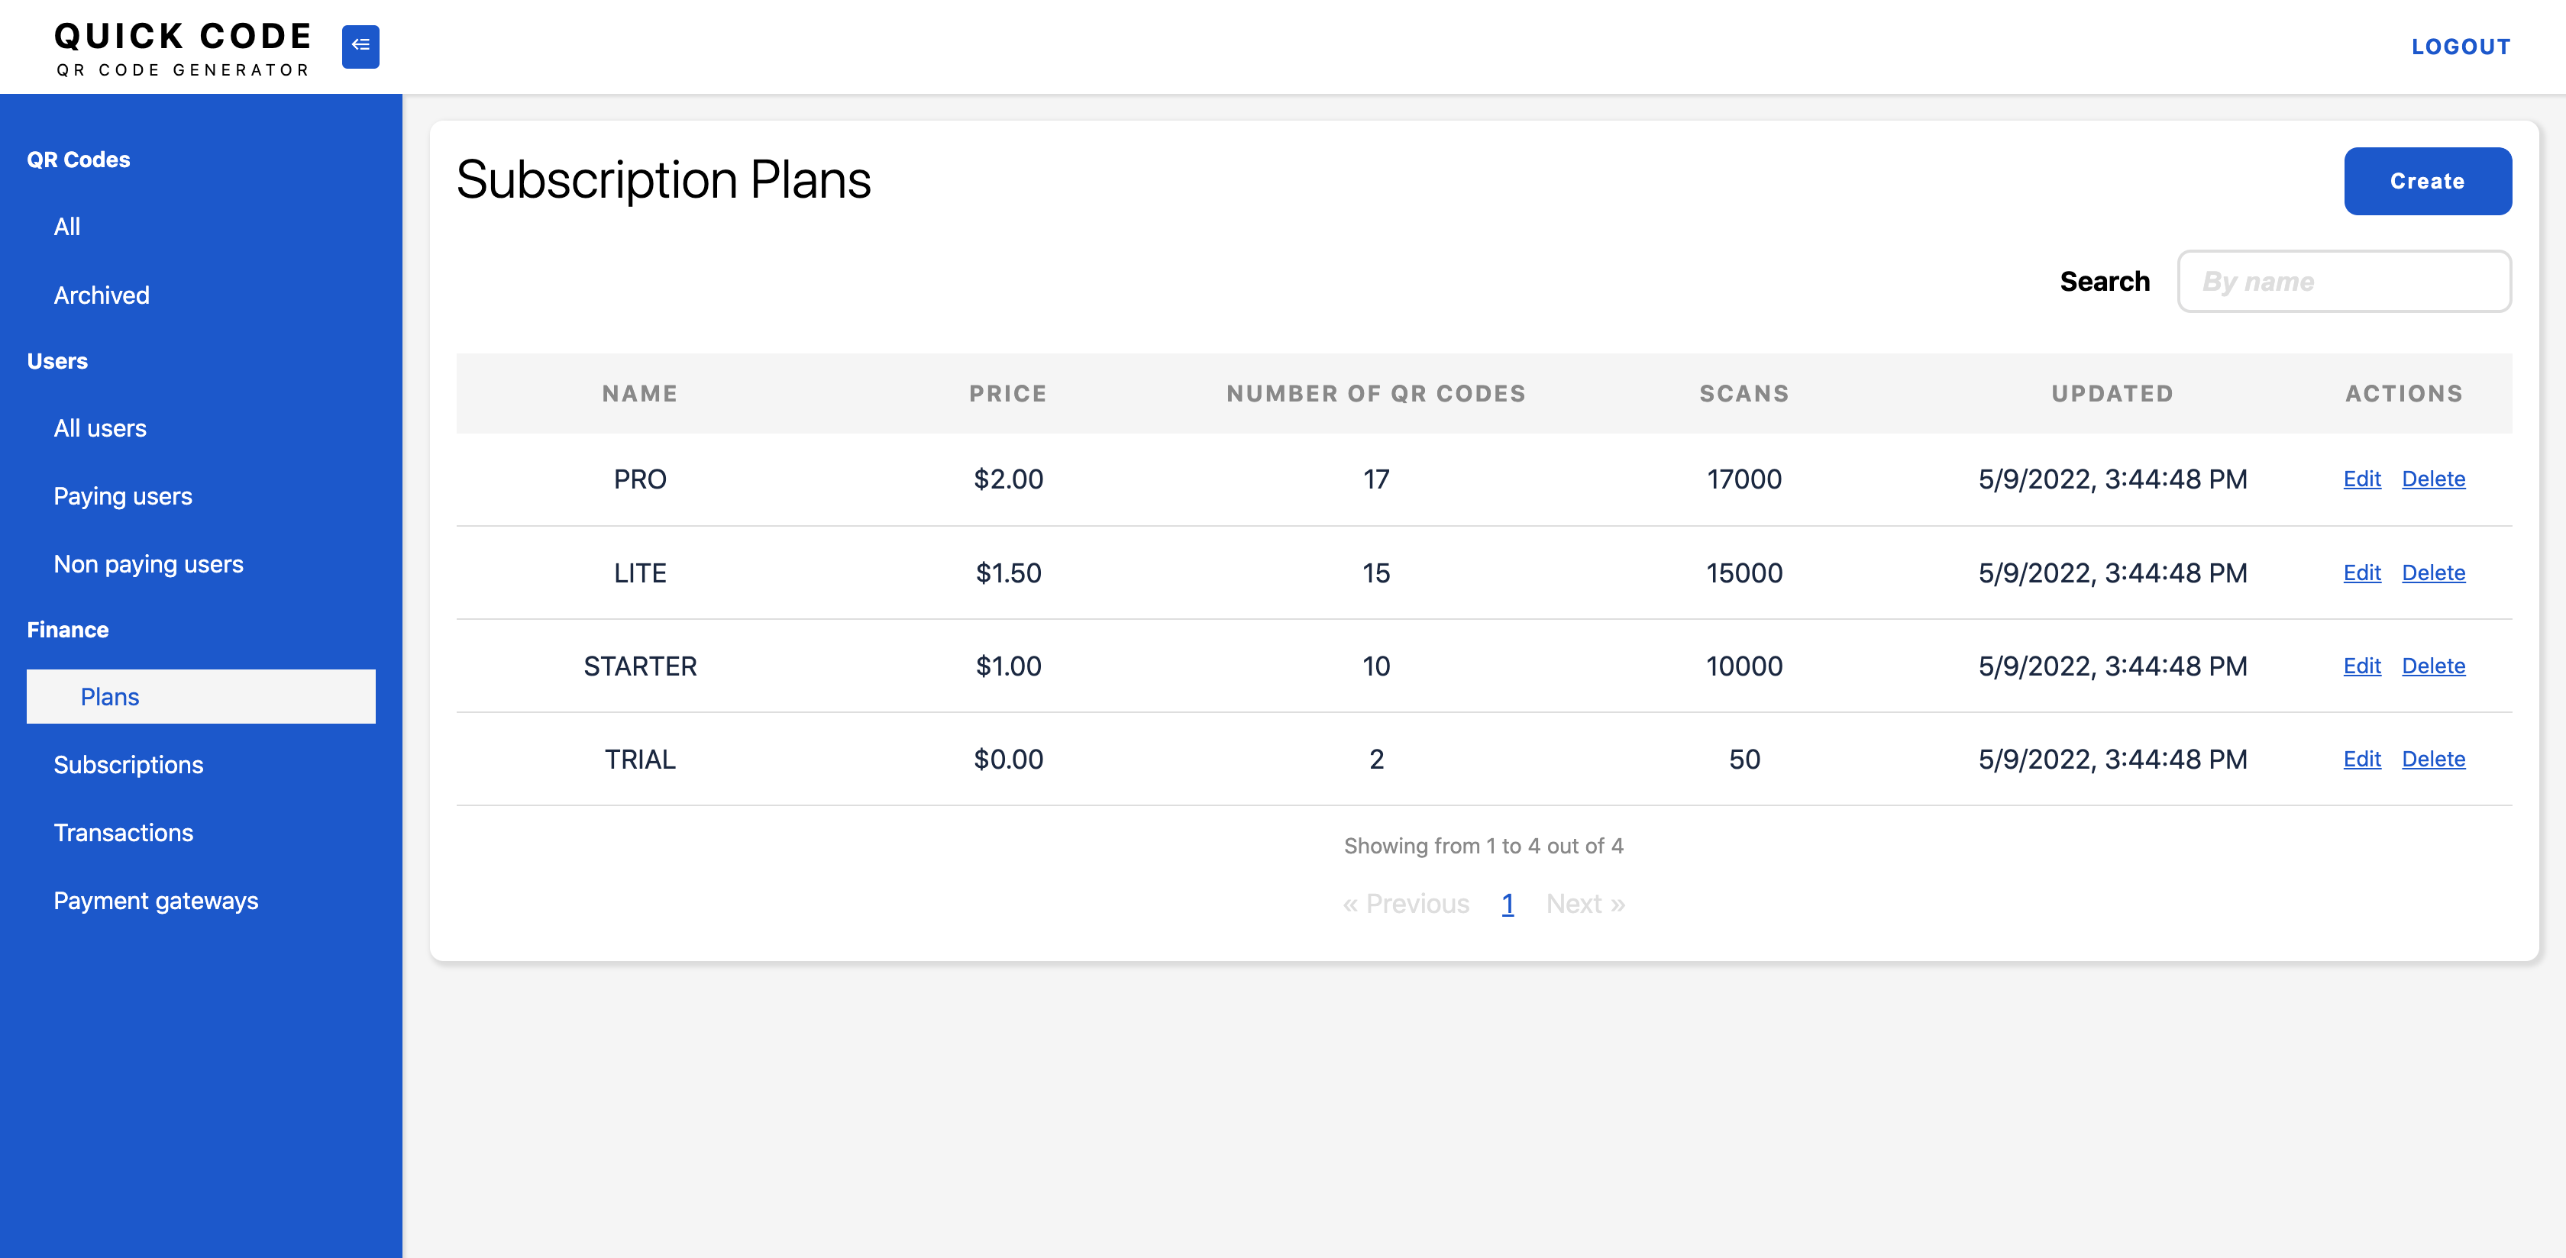2566x1258 pixels.
Task: Delete the TRIAL plan
Action: (2434, 759)
